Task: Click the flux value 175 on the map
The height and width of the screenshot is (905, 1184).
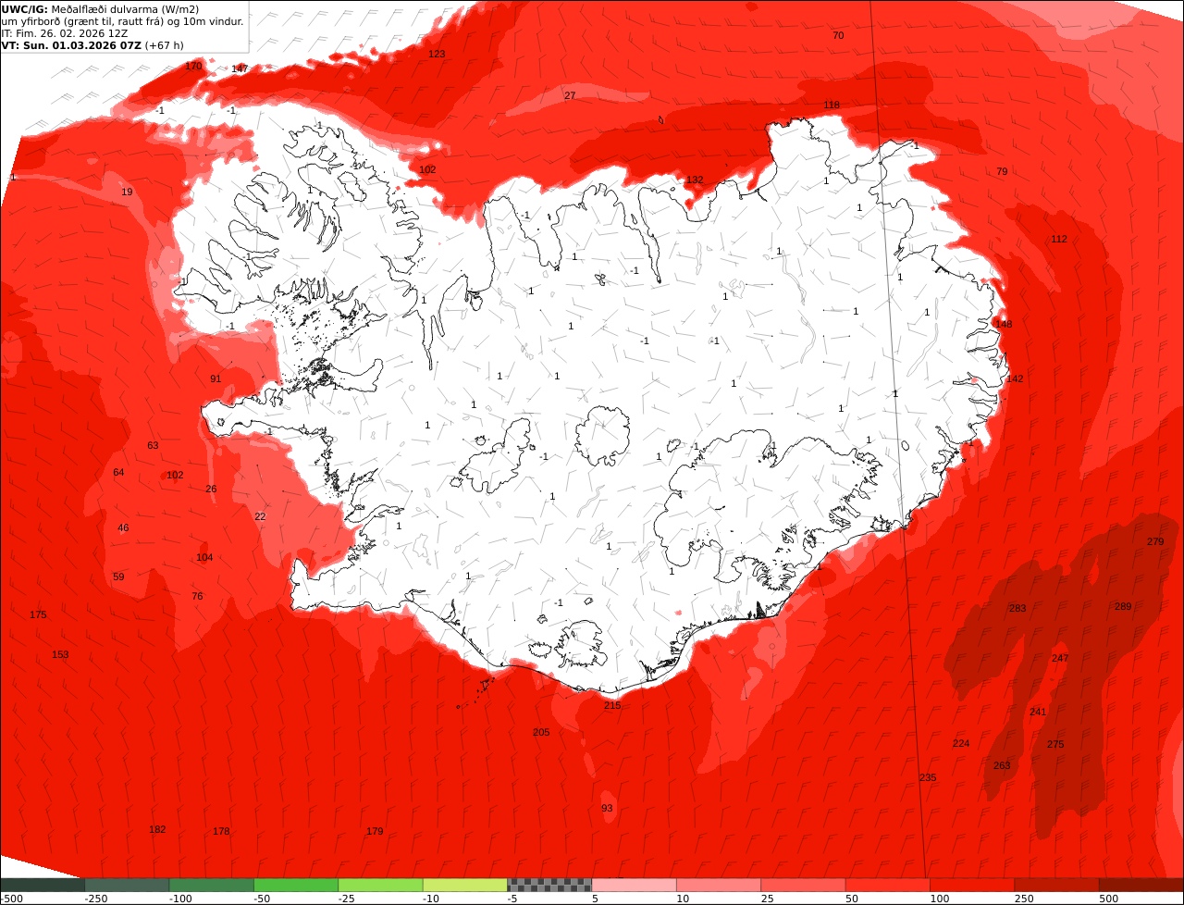Action: tap(38, 615)
